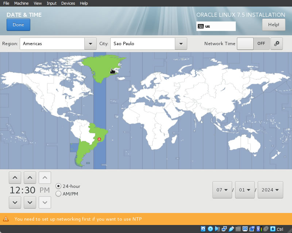Click VirtualBox CPU virtualization indicator icon

pyautogui.click(x=259, y=229)
